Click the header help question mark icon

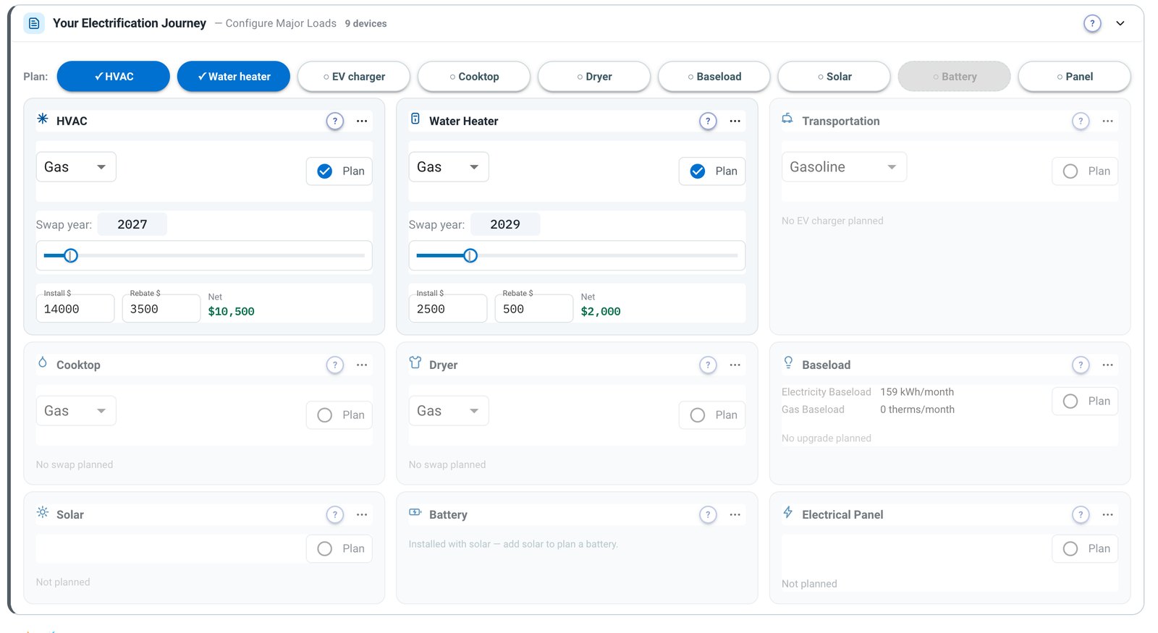pyautogui.click(x=1092, y=23)
